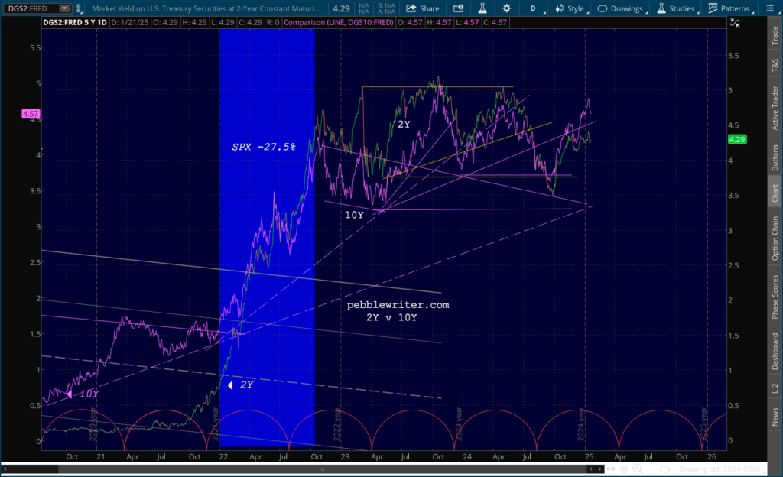Click the Market Yield on U.S. Treasury description
The image size is (783, 477).
(206, 8)
